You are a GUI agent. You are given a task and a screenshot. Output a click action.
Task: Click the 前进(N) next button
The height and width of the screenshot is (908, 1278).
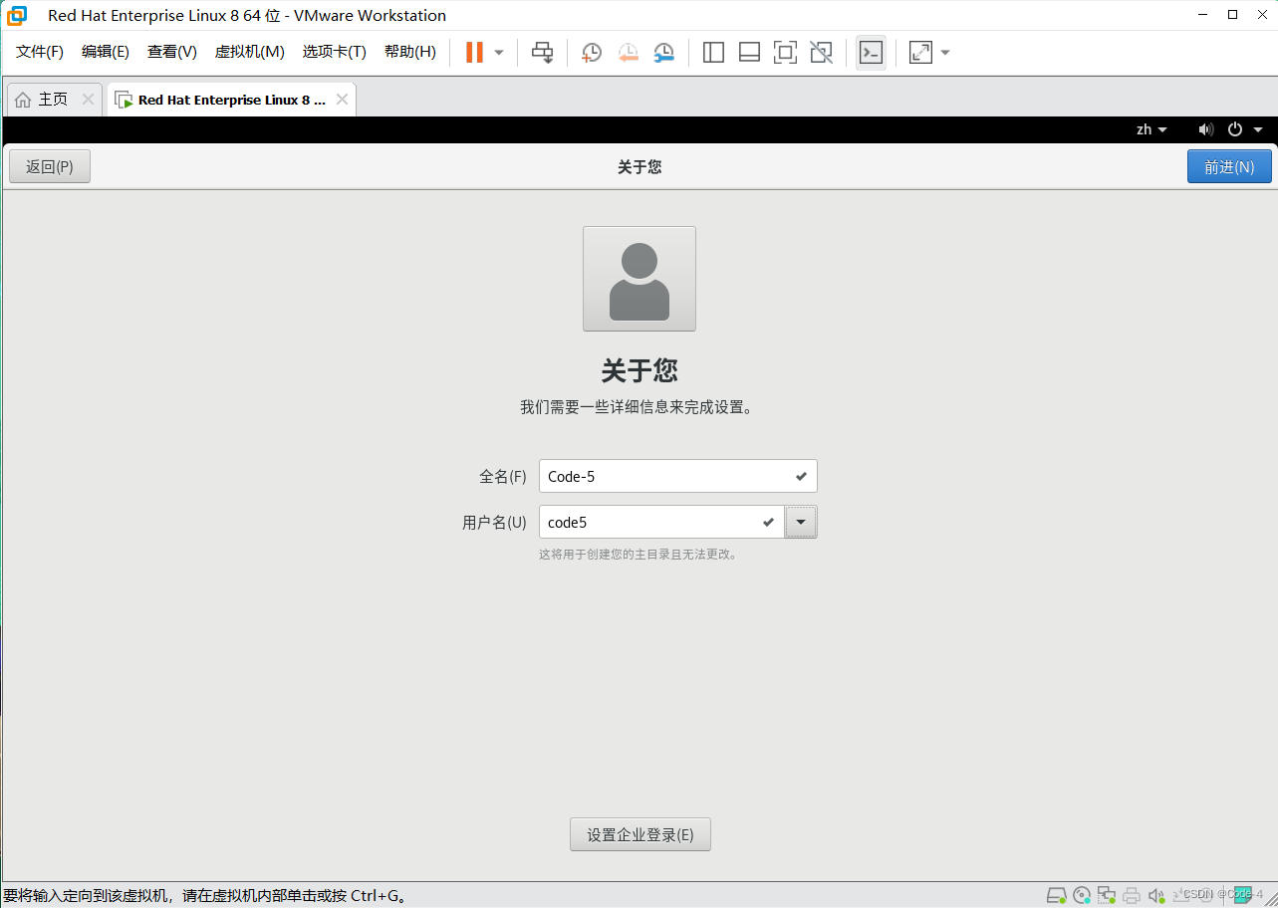1229,166
